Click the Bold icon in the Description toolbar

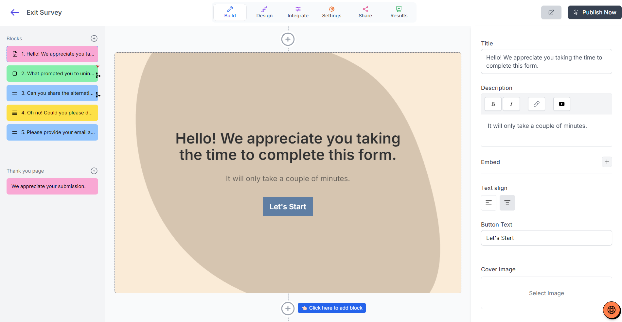click(493, 104)
